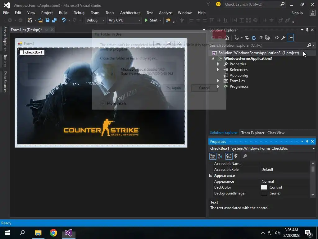The width and height of the screenshot is (318, 239).
Task: Open the Debug menu
Action: pos(79,12)
